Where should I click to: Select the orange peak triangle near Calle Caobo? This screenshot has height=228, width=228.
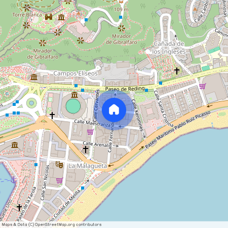tap(195, 9)
